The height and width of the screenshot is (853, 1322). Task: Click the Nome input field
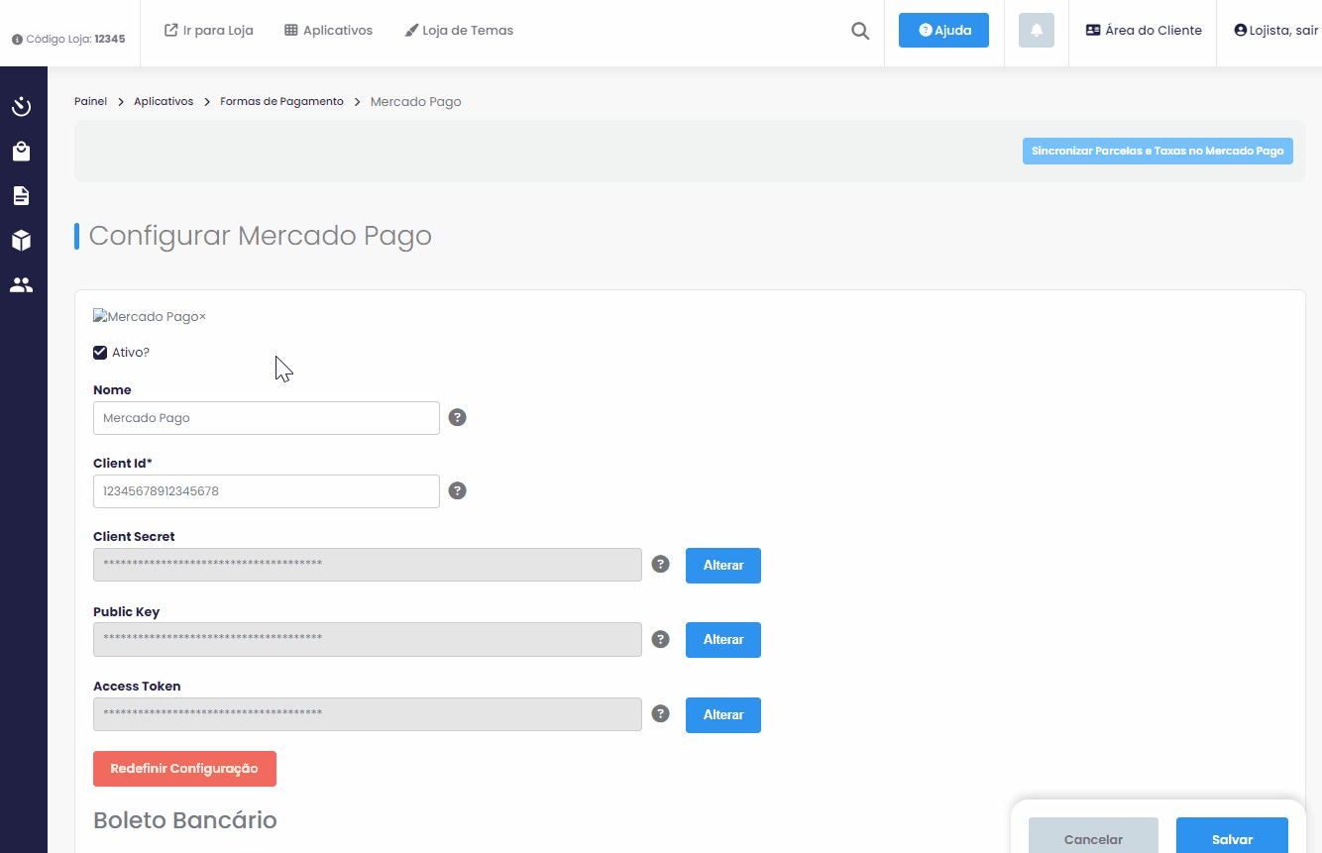point(267,418)
